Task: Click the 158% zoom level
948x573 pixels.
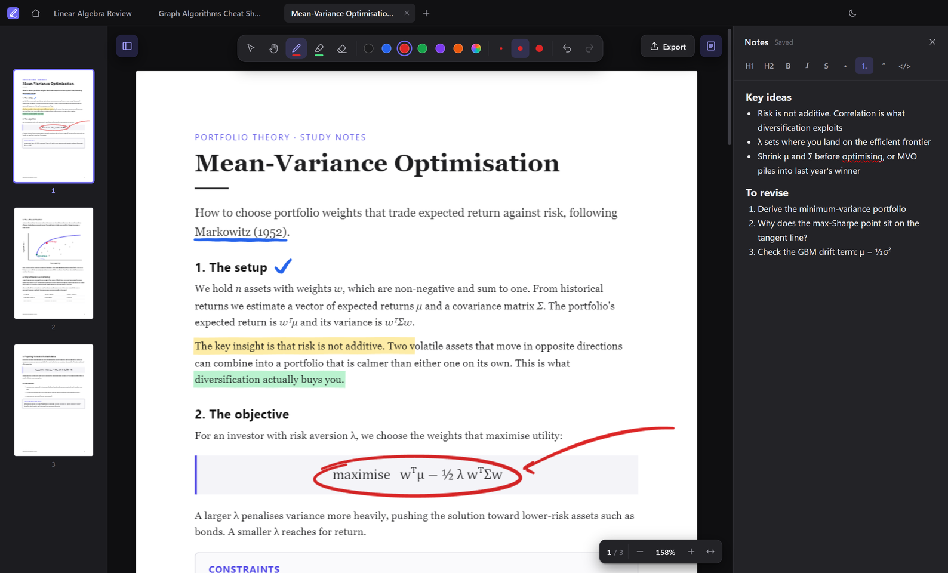Action: click(666, 552)
